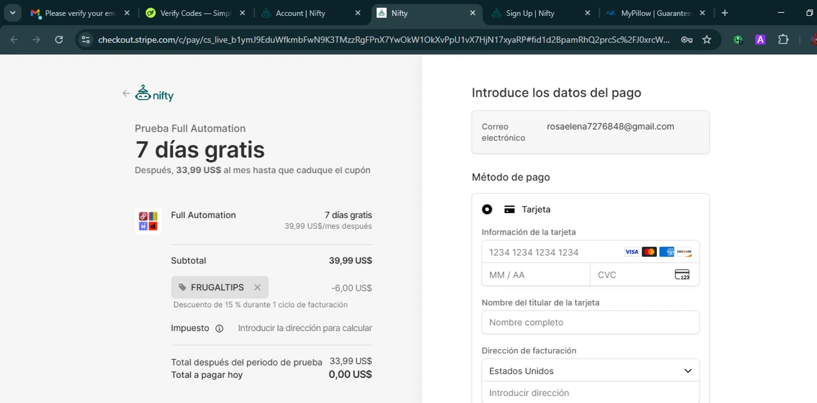The width and height of the screenshot is (817, 403).
Task: Switch to the MyPillow tab
Action: (x=655, y=13)
